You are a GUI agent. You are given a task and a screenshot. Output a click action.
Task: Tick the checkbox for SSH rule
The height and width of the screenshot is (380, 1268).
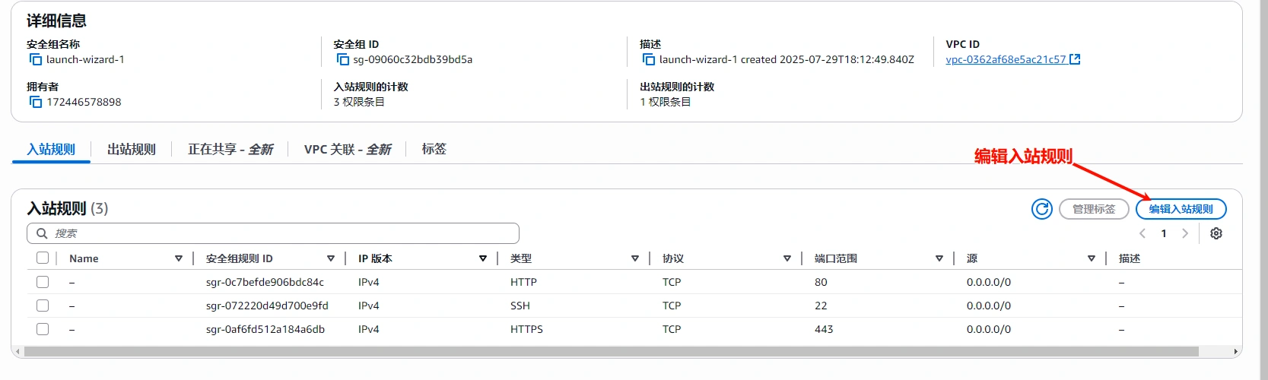(43, 306)
